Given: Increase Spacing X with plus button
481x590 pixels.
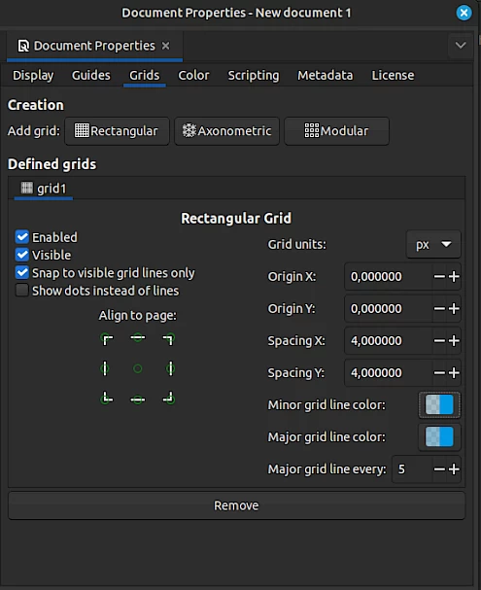Looking at the screenshot, I should [454, 341].
